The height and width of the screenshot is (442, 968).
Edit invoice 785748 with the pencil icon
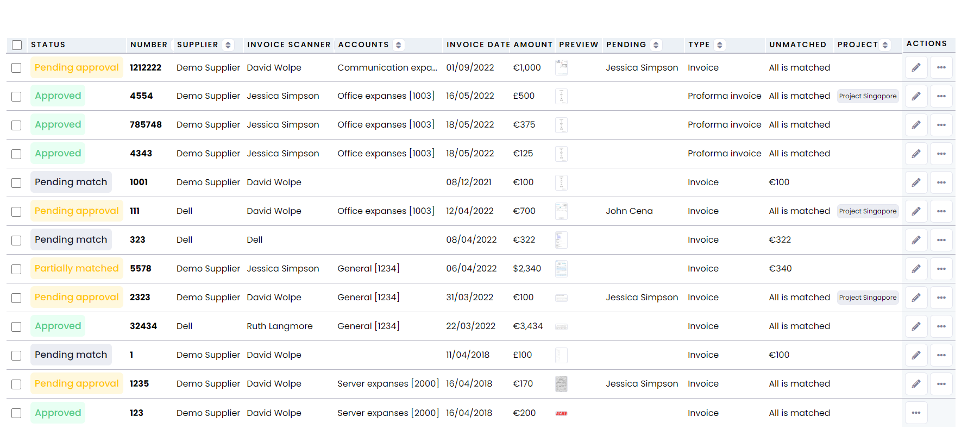[x=916, y=125]
